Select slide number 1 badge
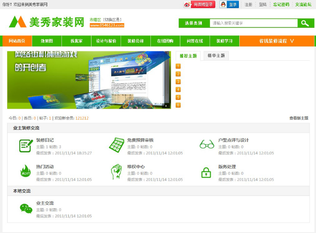 [178, 66]
